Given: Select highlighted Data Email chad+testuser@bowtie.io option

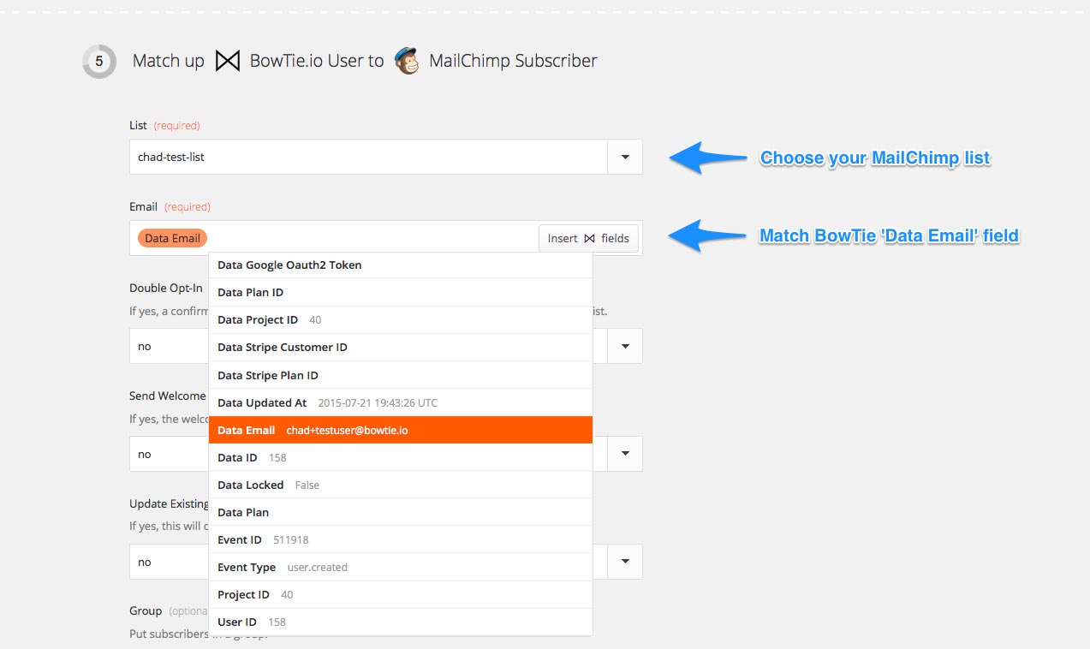Looking at the screenshot, I should coord(401,430).
